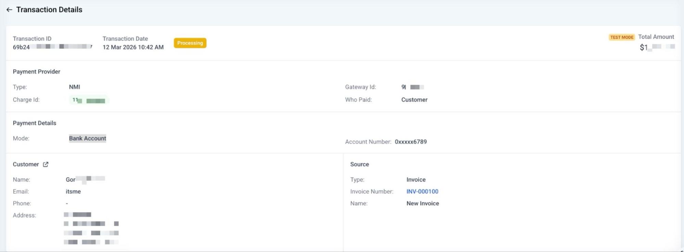The image size is (684, 252).
Task: Click the green Charge Id chip
Action: click(89, 100)
